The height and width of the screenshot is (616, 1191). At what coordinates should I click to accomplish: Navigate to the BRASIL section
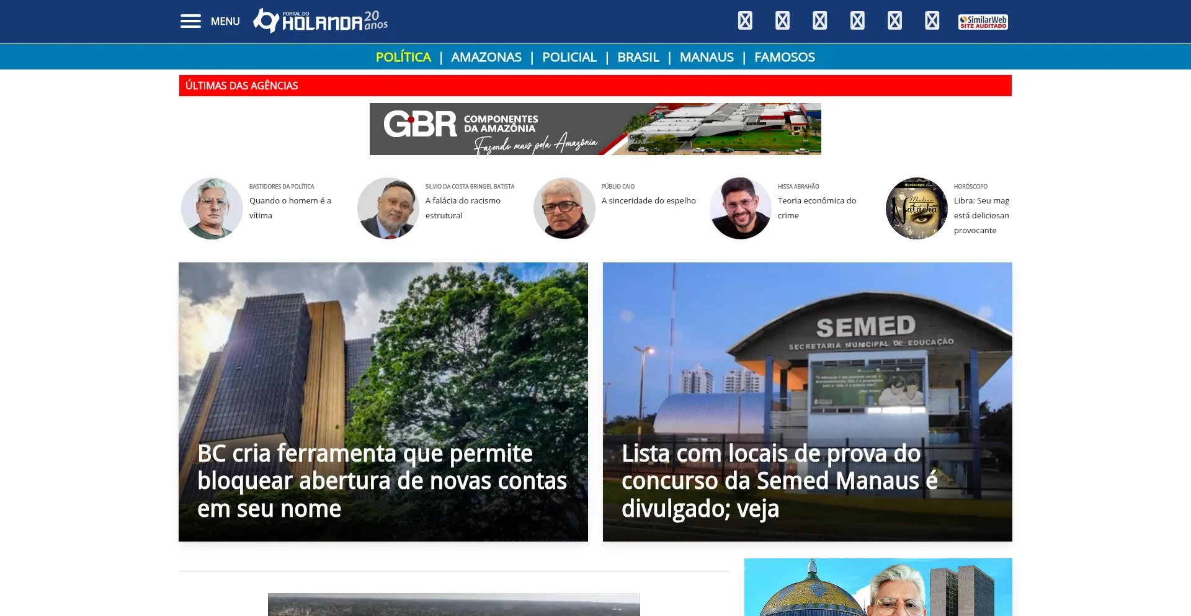pyautogui.click(x=638, y=57)
